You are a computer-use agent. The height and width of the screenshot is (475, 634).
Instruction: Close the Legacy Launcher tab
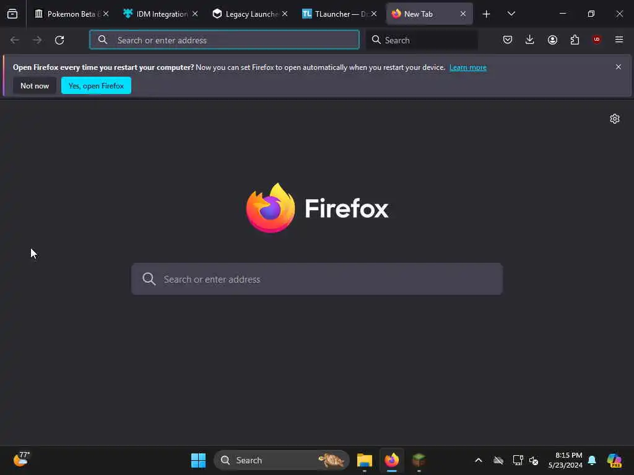point(285,14)
